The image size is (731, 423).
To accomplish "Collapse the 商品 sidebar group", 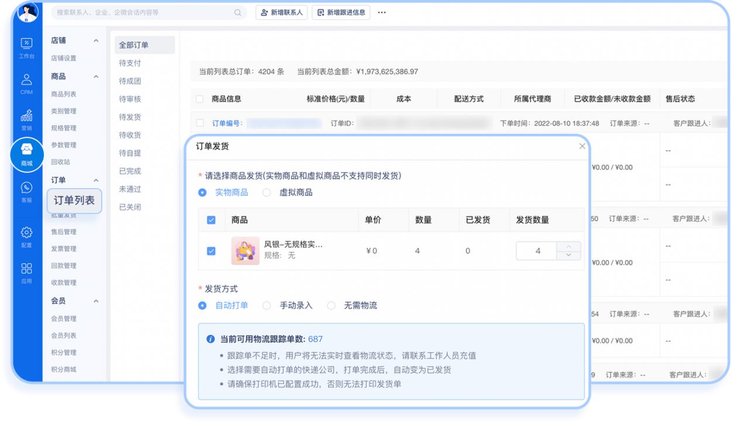I will coord(96,77).
